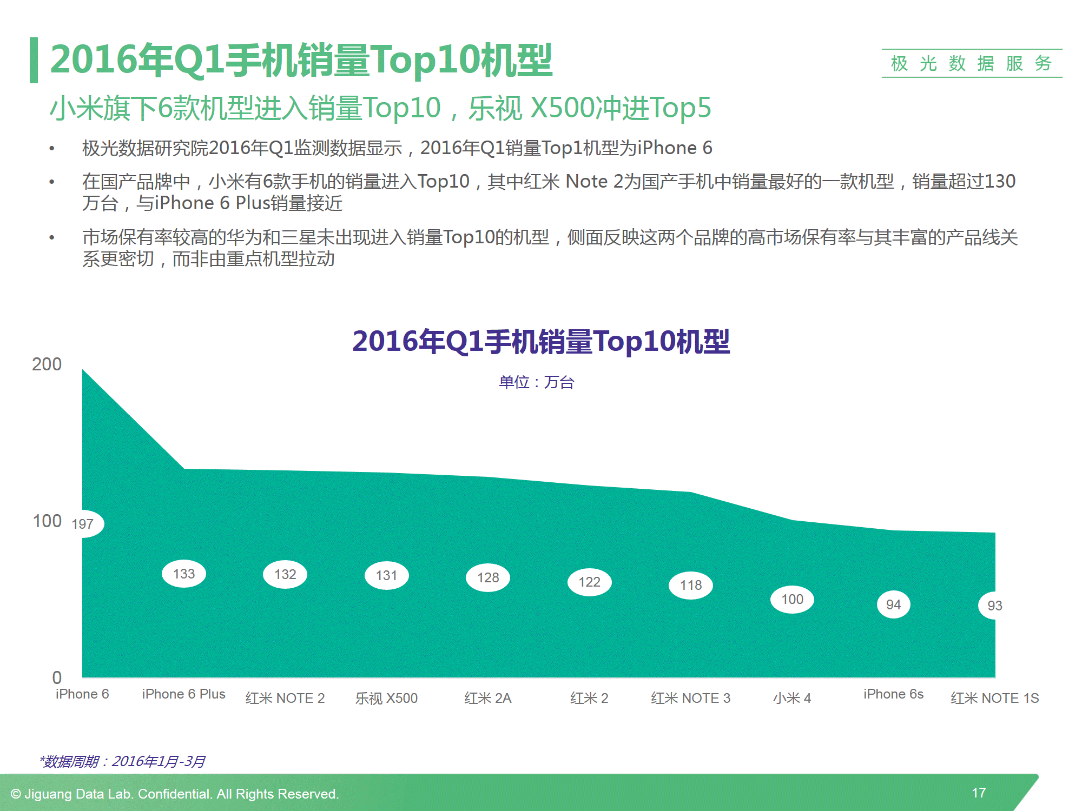Select the 132 value bubble

[x=285, y=574]
